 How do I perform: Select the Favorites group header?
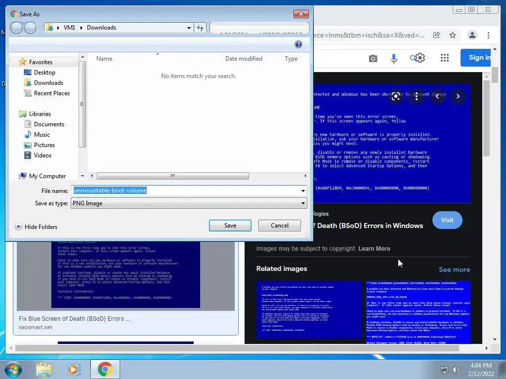coord(41,62)
